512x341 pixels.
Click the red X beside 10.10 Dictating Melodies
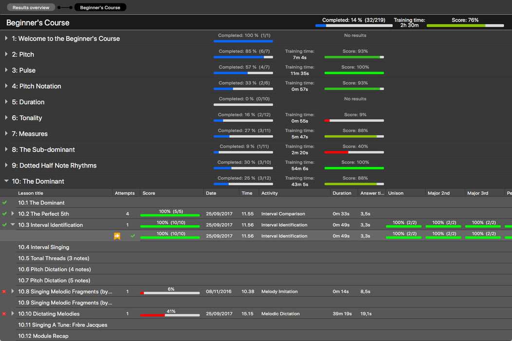(4, 314)
